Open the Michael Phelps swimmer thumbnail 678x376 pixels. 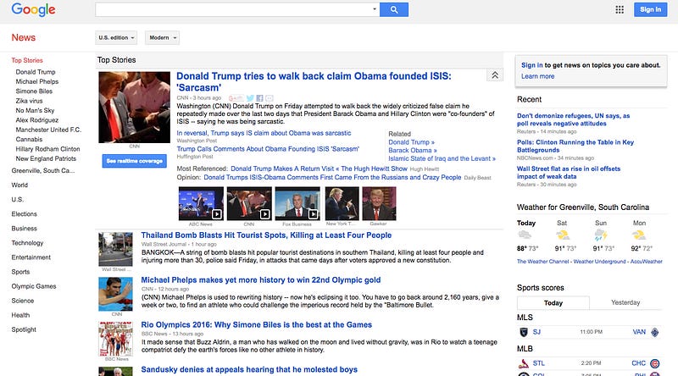click(x=115, y=294)
